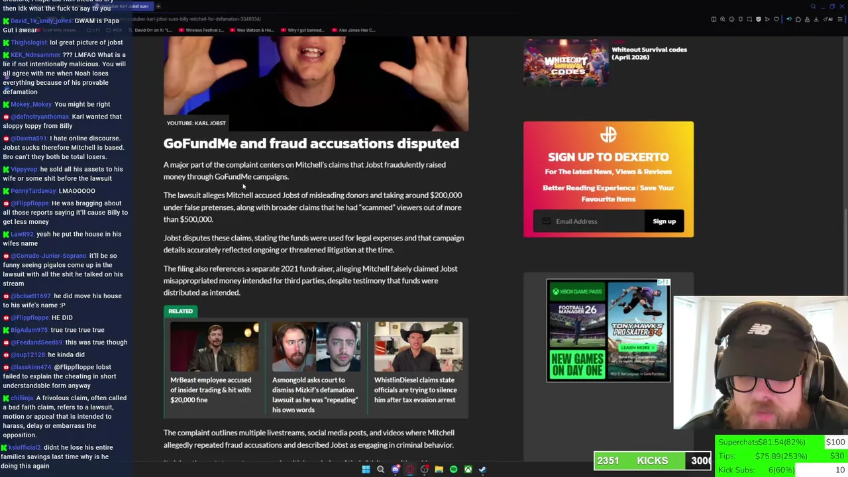The width and height of the screenshot is (848, 477).
Task: Open the emoji face icon in browser toolbar
Action: click(731, 19)
